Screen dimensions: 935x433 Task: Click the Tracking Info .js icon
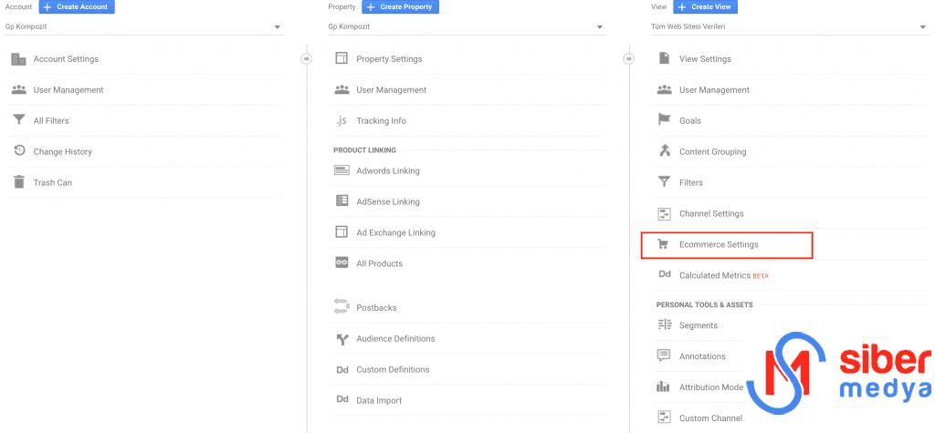(x=341, y=121)
